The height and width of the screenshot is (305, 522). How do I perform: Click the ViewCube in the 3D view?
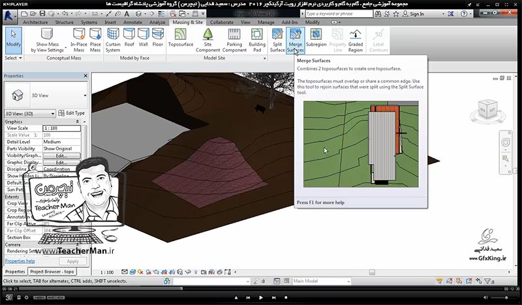[487, 109]
